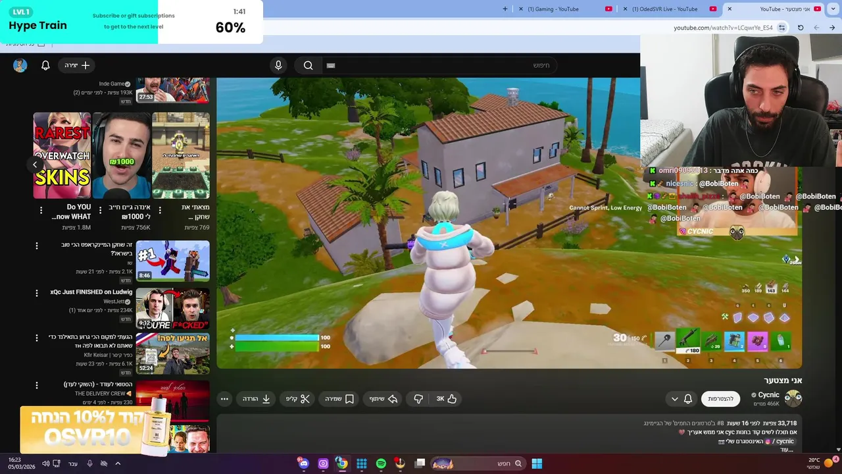Click the system tray microphone icon

(x=89, y=463)
